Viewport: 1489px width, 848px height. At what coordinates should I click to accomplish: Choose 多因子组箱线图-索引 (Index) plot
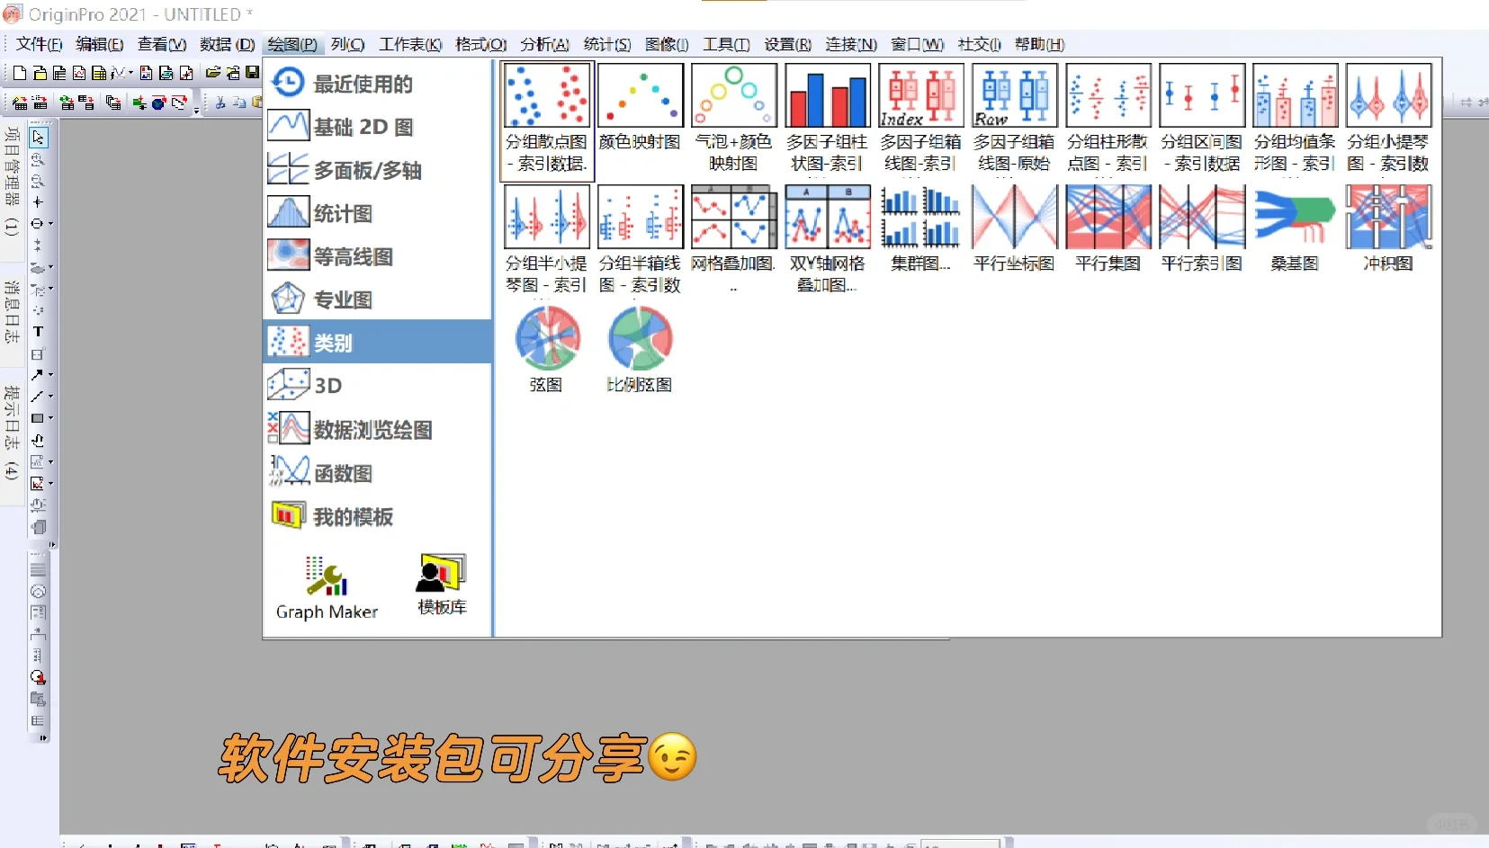(x=920, y=119)
